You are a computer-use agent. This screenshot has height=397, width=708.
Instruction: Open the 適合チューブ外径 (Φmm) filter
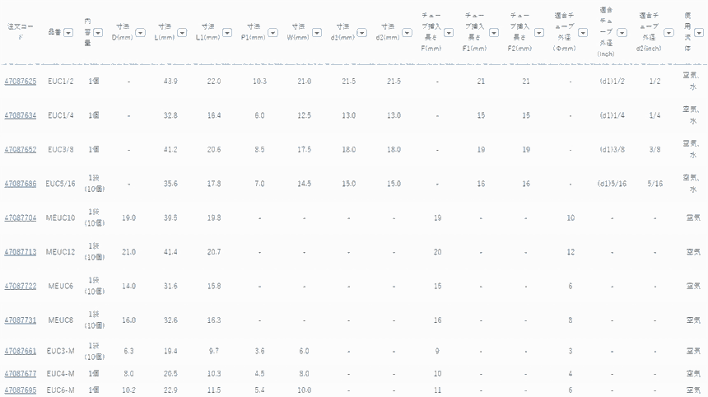coord(583,33)
